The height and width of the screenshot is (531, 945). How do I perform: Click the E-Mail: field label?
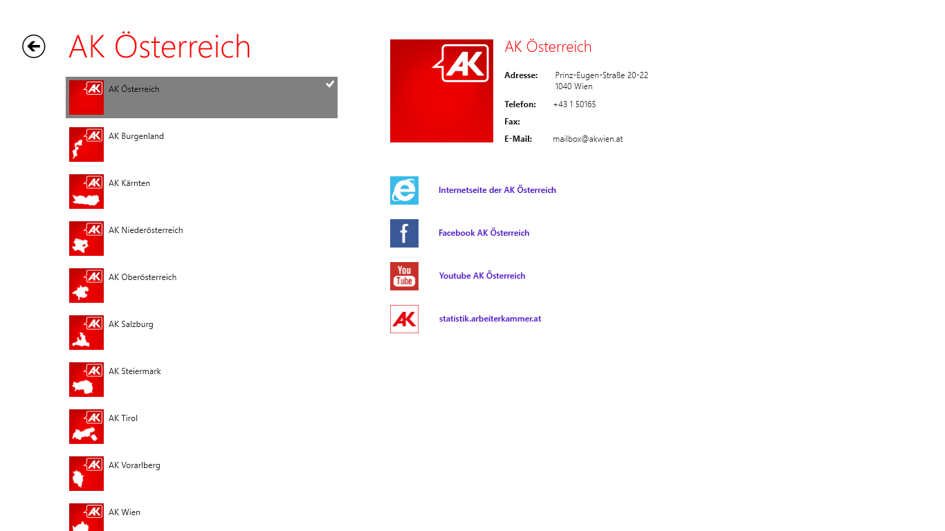pos(518,139)
